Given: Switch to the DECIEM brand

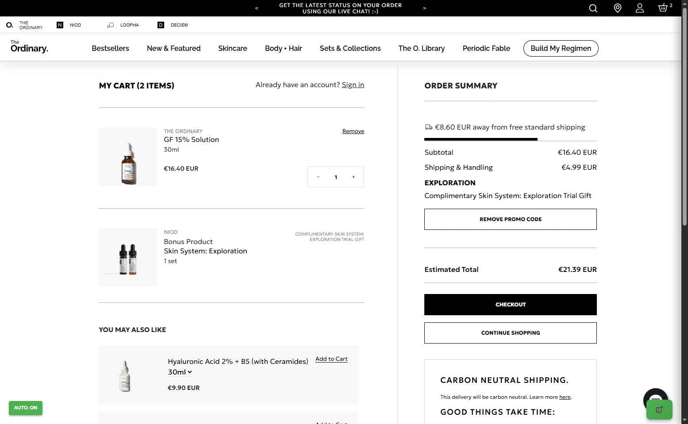Looking at the screenshot, I should [173, 25].
